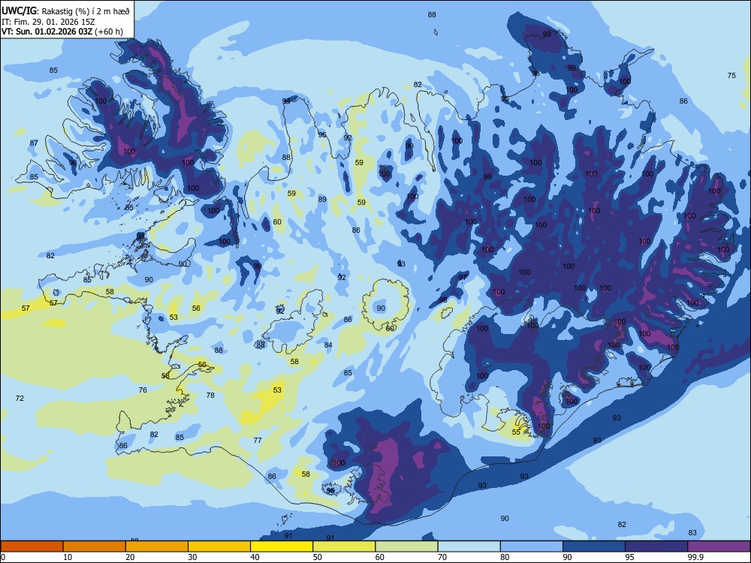The height and width of the screenshot is (563, 751).
Task: Click the dark indigo 95–99.9 legend swatch
Action: coord(656,546)
